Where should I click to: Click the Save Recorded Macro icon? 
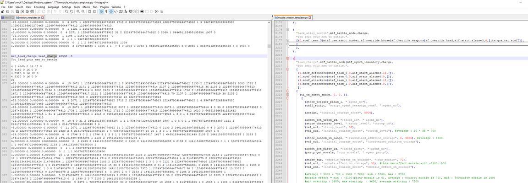tap(162, 11)
